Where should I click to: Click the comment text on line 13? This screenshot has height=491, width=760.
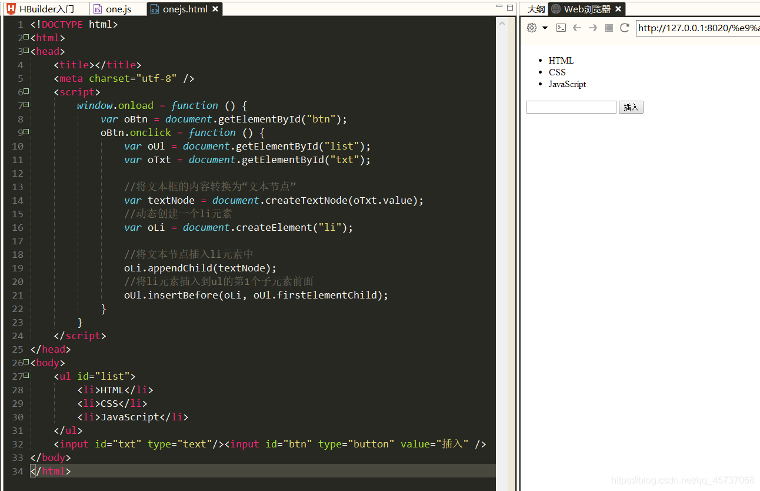click(x=210, y=187)
